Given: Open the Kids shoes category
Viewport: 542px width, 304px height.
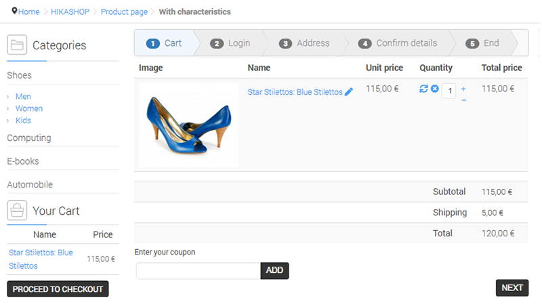Looking at the screenshot, I should tap(23, 121).
